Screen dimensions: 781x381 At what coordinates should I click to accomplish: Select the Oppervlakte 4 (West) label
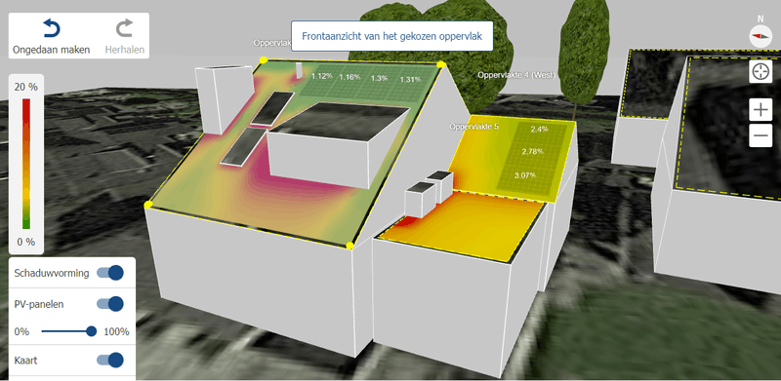(x=517, y=75)
